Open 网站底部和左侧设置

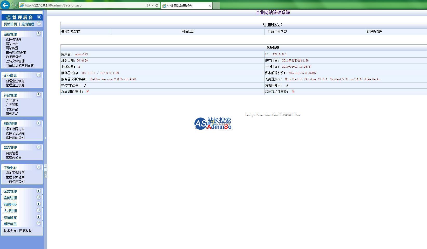[20, 66]
